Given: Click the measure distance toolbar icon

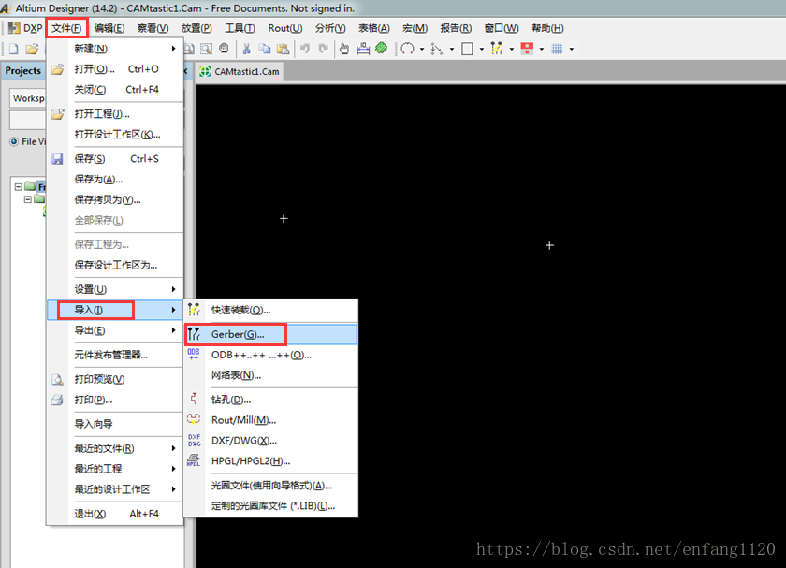Looking at the screenshot, I should click(363, 49).
